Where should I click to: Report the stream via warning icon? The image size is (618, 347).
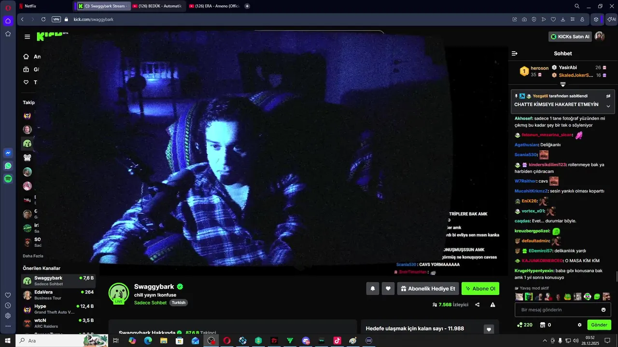click(493, 305)
